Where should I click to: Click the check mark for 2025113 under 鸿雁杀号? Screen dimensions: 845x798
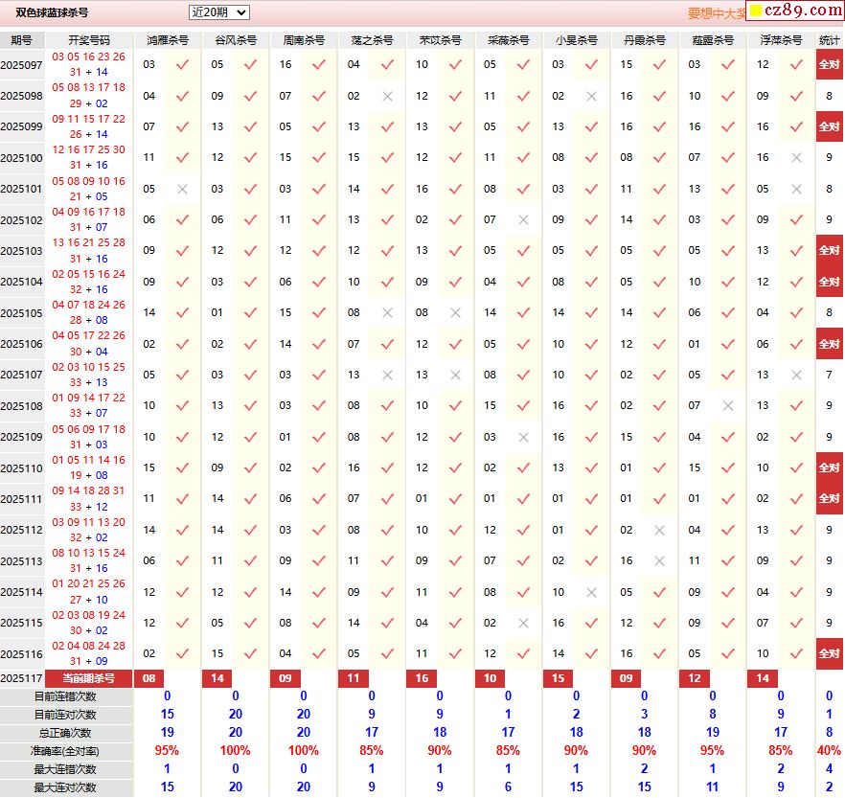183,561
